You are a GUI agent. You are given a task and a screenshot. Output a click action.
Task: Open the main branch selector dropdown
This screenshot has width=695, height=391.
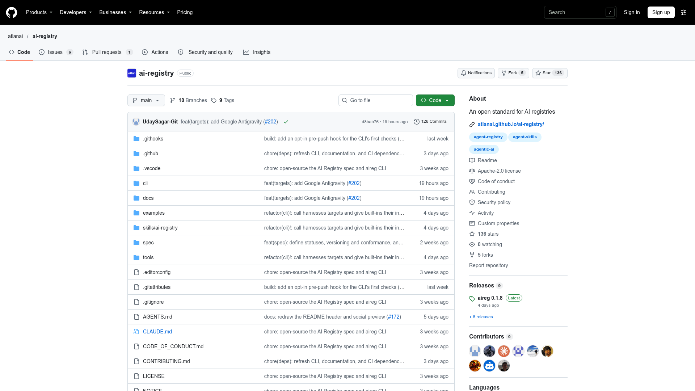click(146, 100)
